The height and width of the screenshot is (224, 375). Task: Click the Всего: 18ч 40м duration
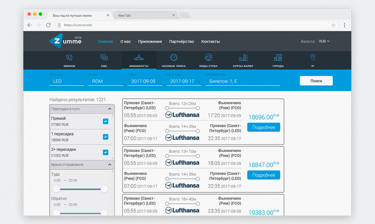pyautogui.click(x=182, y=199)
